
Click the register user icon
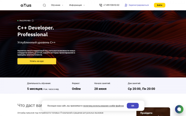126,5
